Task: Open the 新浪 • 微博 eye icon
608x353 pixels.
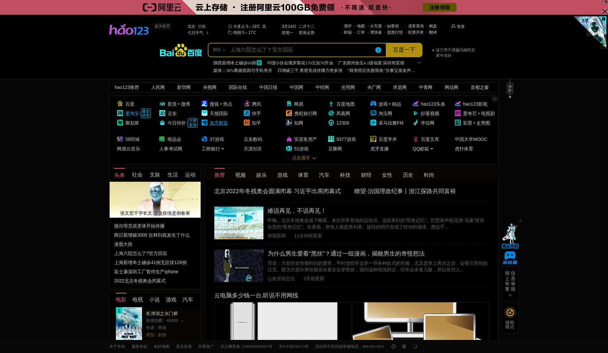Action: tap(162, 104)
